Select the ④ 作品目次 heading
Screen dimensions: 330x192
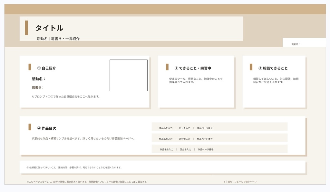(x=46, y=128)
